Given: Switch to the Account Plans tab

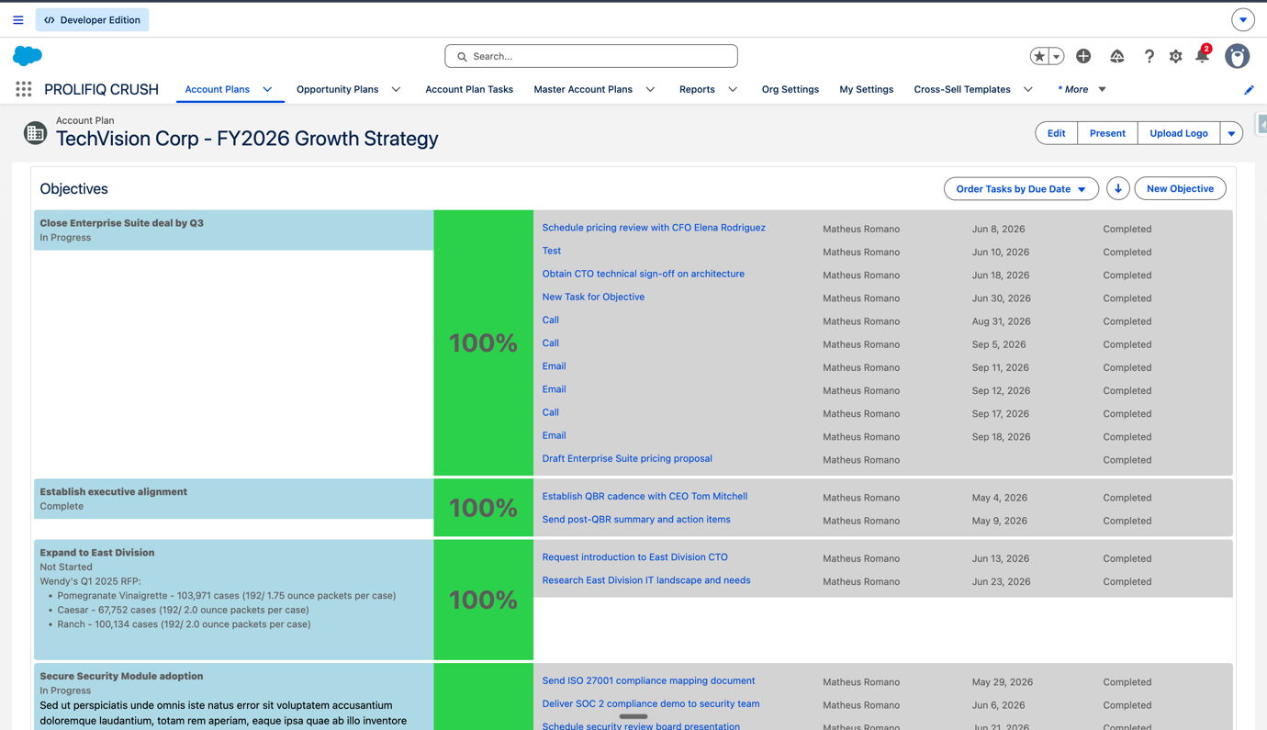Looking at the screenshot, I should pyautogui.click(x=218, y=89).
